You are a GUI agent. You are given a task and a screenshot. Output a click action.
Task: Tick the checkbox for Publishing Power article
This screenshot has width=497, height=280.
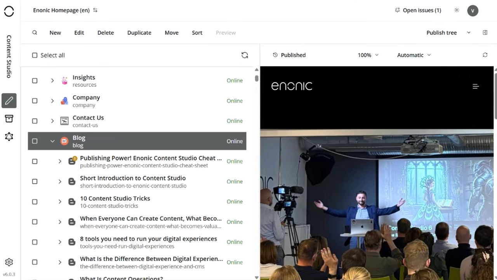tap(35, 161)
